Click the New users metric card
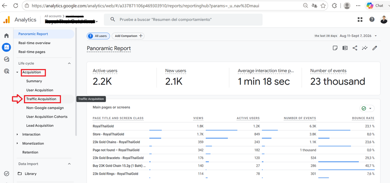 (193, 78)
